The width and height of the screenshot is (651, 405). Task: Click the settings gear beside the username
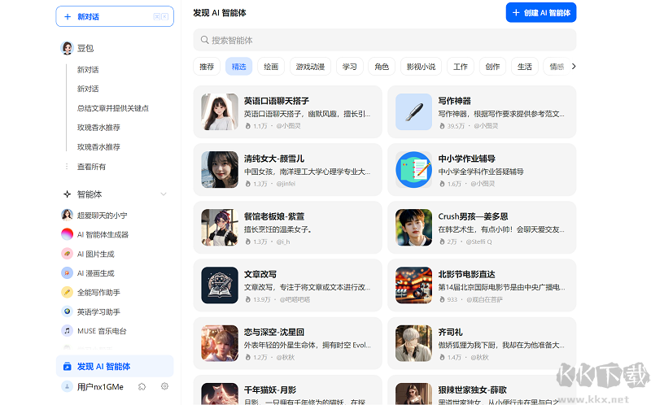coord(164,386)
